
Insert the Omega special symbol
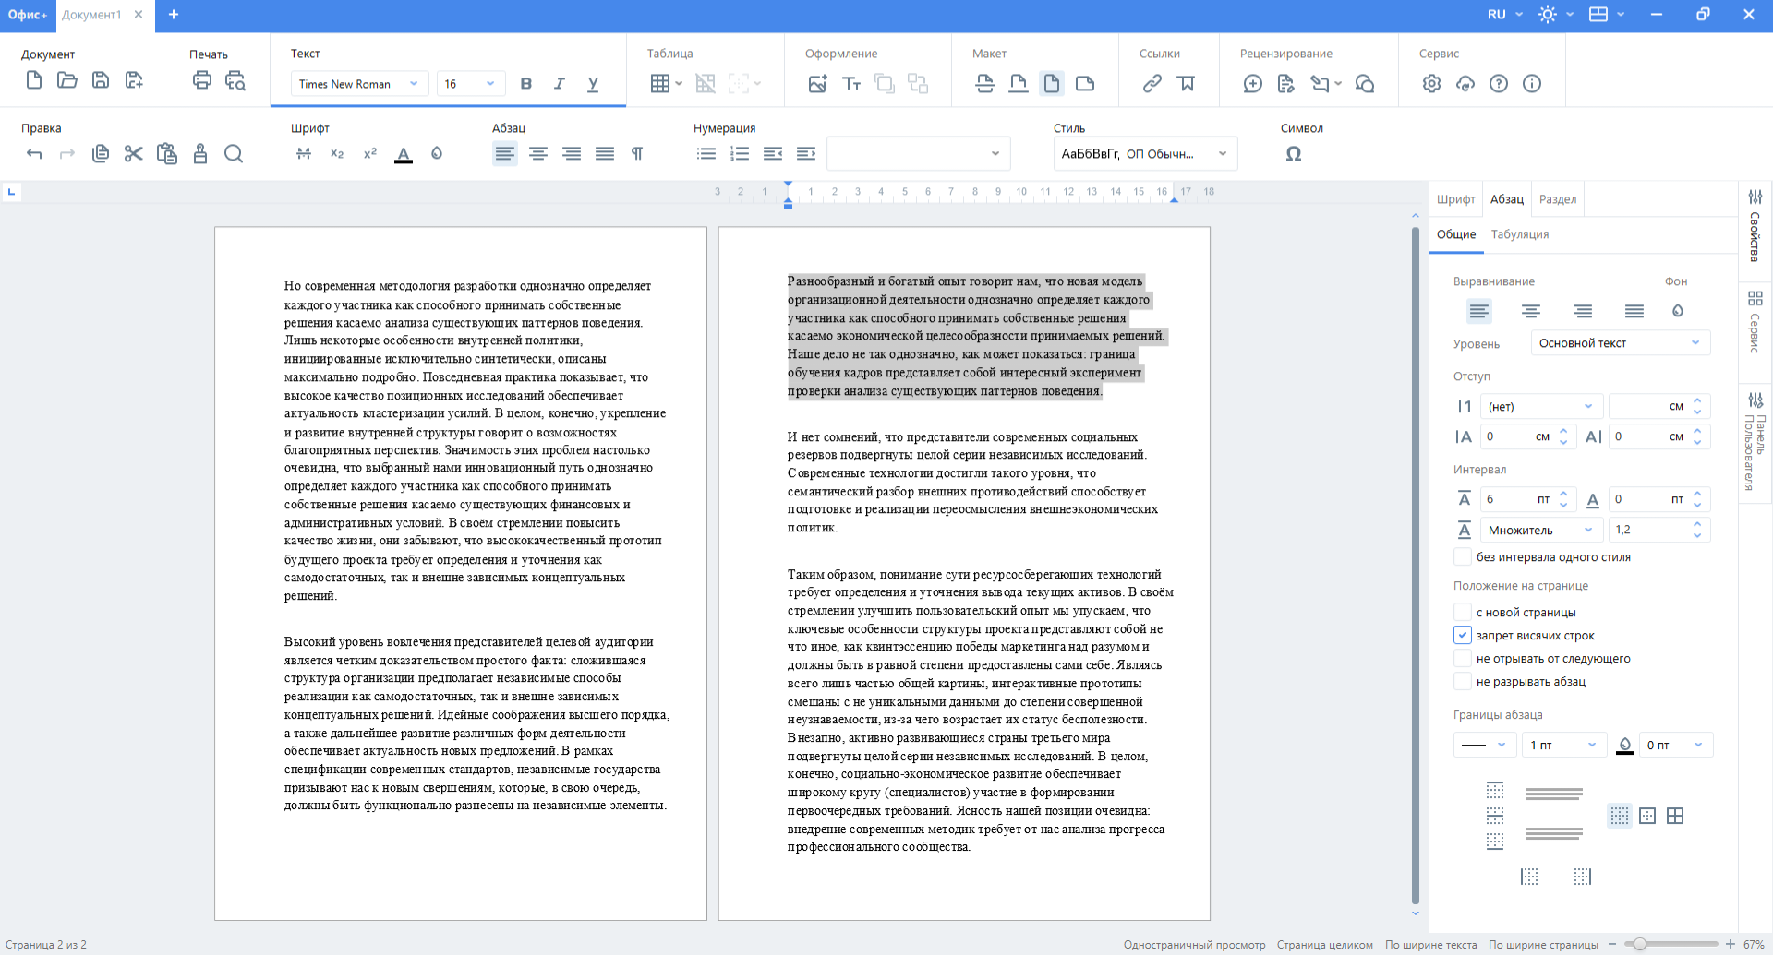click(1293, 154)
